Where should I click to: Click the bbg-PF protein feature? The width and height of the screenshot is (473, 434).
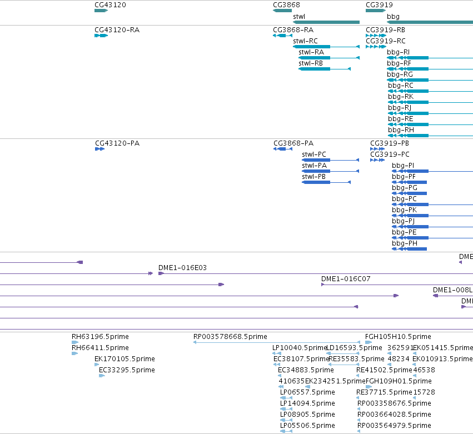409,182
